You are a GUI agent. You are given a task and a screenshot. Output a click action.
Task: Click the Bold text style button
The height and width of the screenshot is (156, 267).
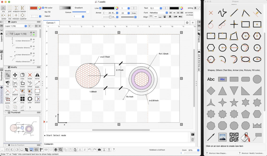point(195,8)
